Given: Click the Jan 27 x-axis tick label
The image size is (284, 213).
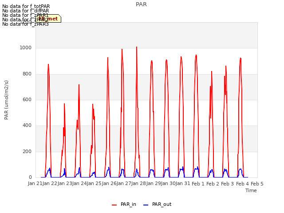Looking at the screenshot, I should click(124, 184).
